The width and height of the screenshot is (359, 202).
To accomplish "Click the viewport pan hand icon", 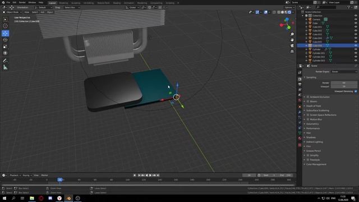I will pos(292,40).
